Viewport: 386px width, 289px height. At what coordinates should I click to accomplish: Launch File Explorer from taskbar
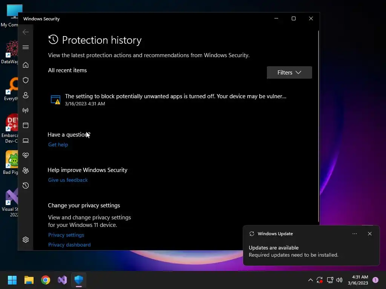click(29, 280)
